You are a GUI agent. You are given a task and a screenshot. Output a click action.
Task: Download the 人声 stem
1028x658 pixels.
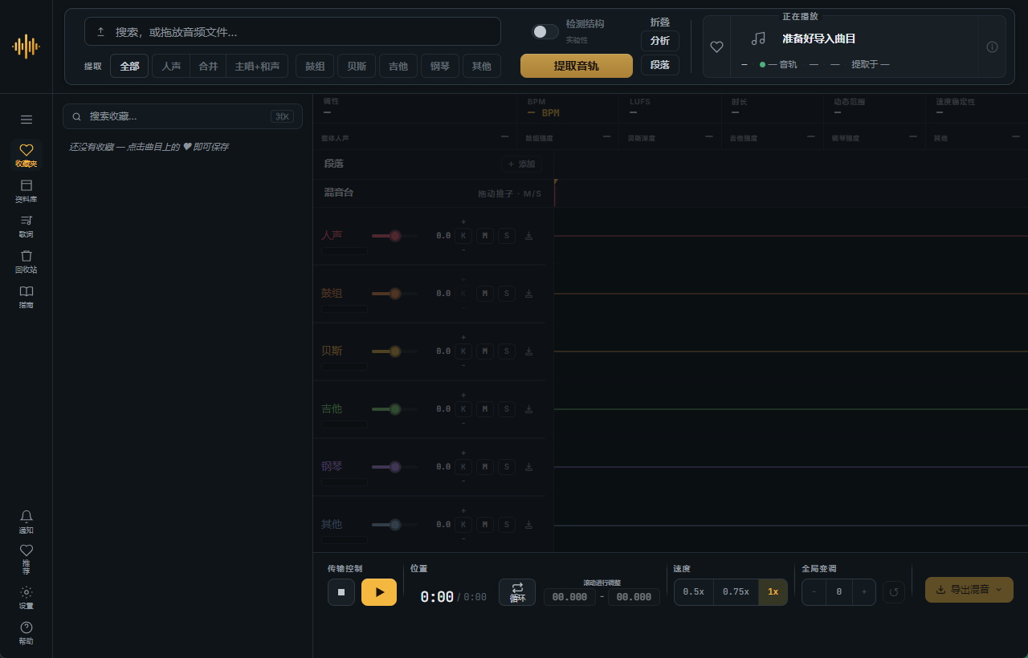528,236
